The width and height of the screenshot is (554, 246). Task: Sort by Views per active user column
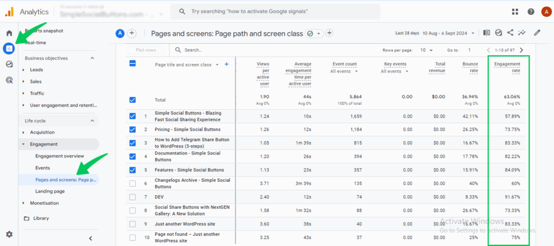point(263,74)
